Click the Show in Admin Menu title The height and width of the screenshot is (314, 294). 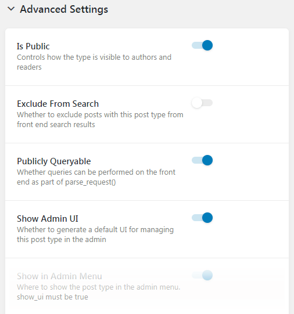click(59, 276)
